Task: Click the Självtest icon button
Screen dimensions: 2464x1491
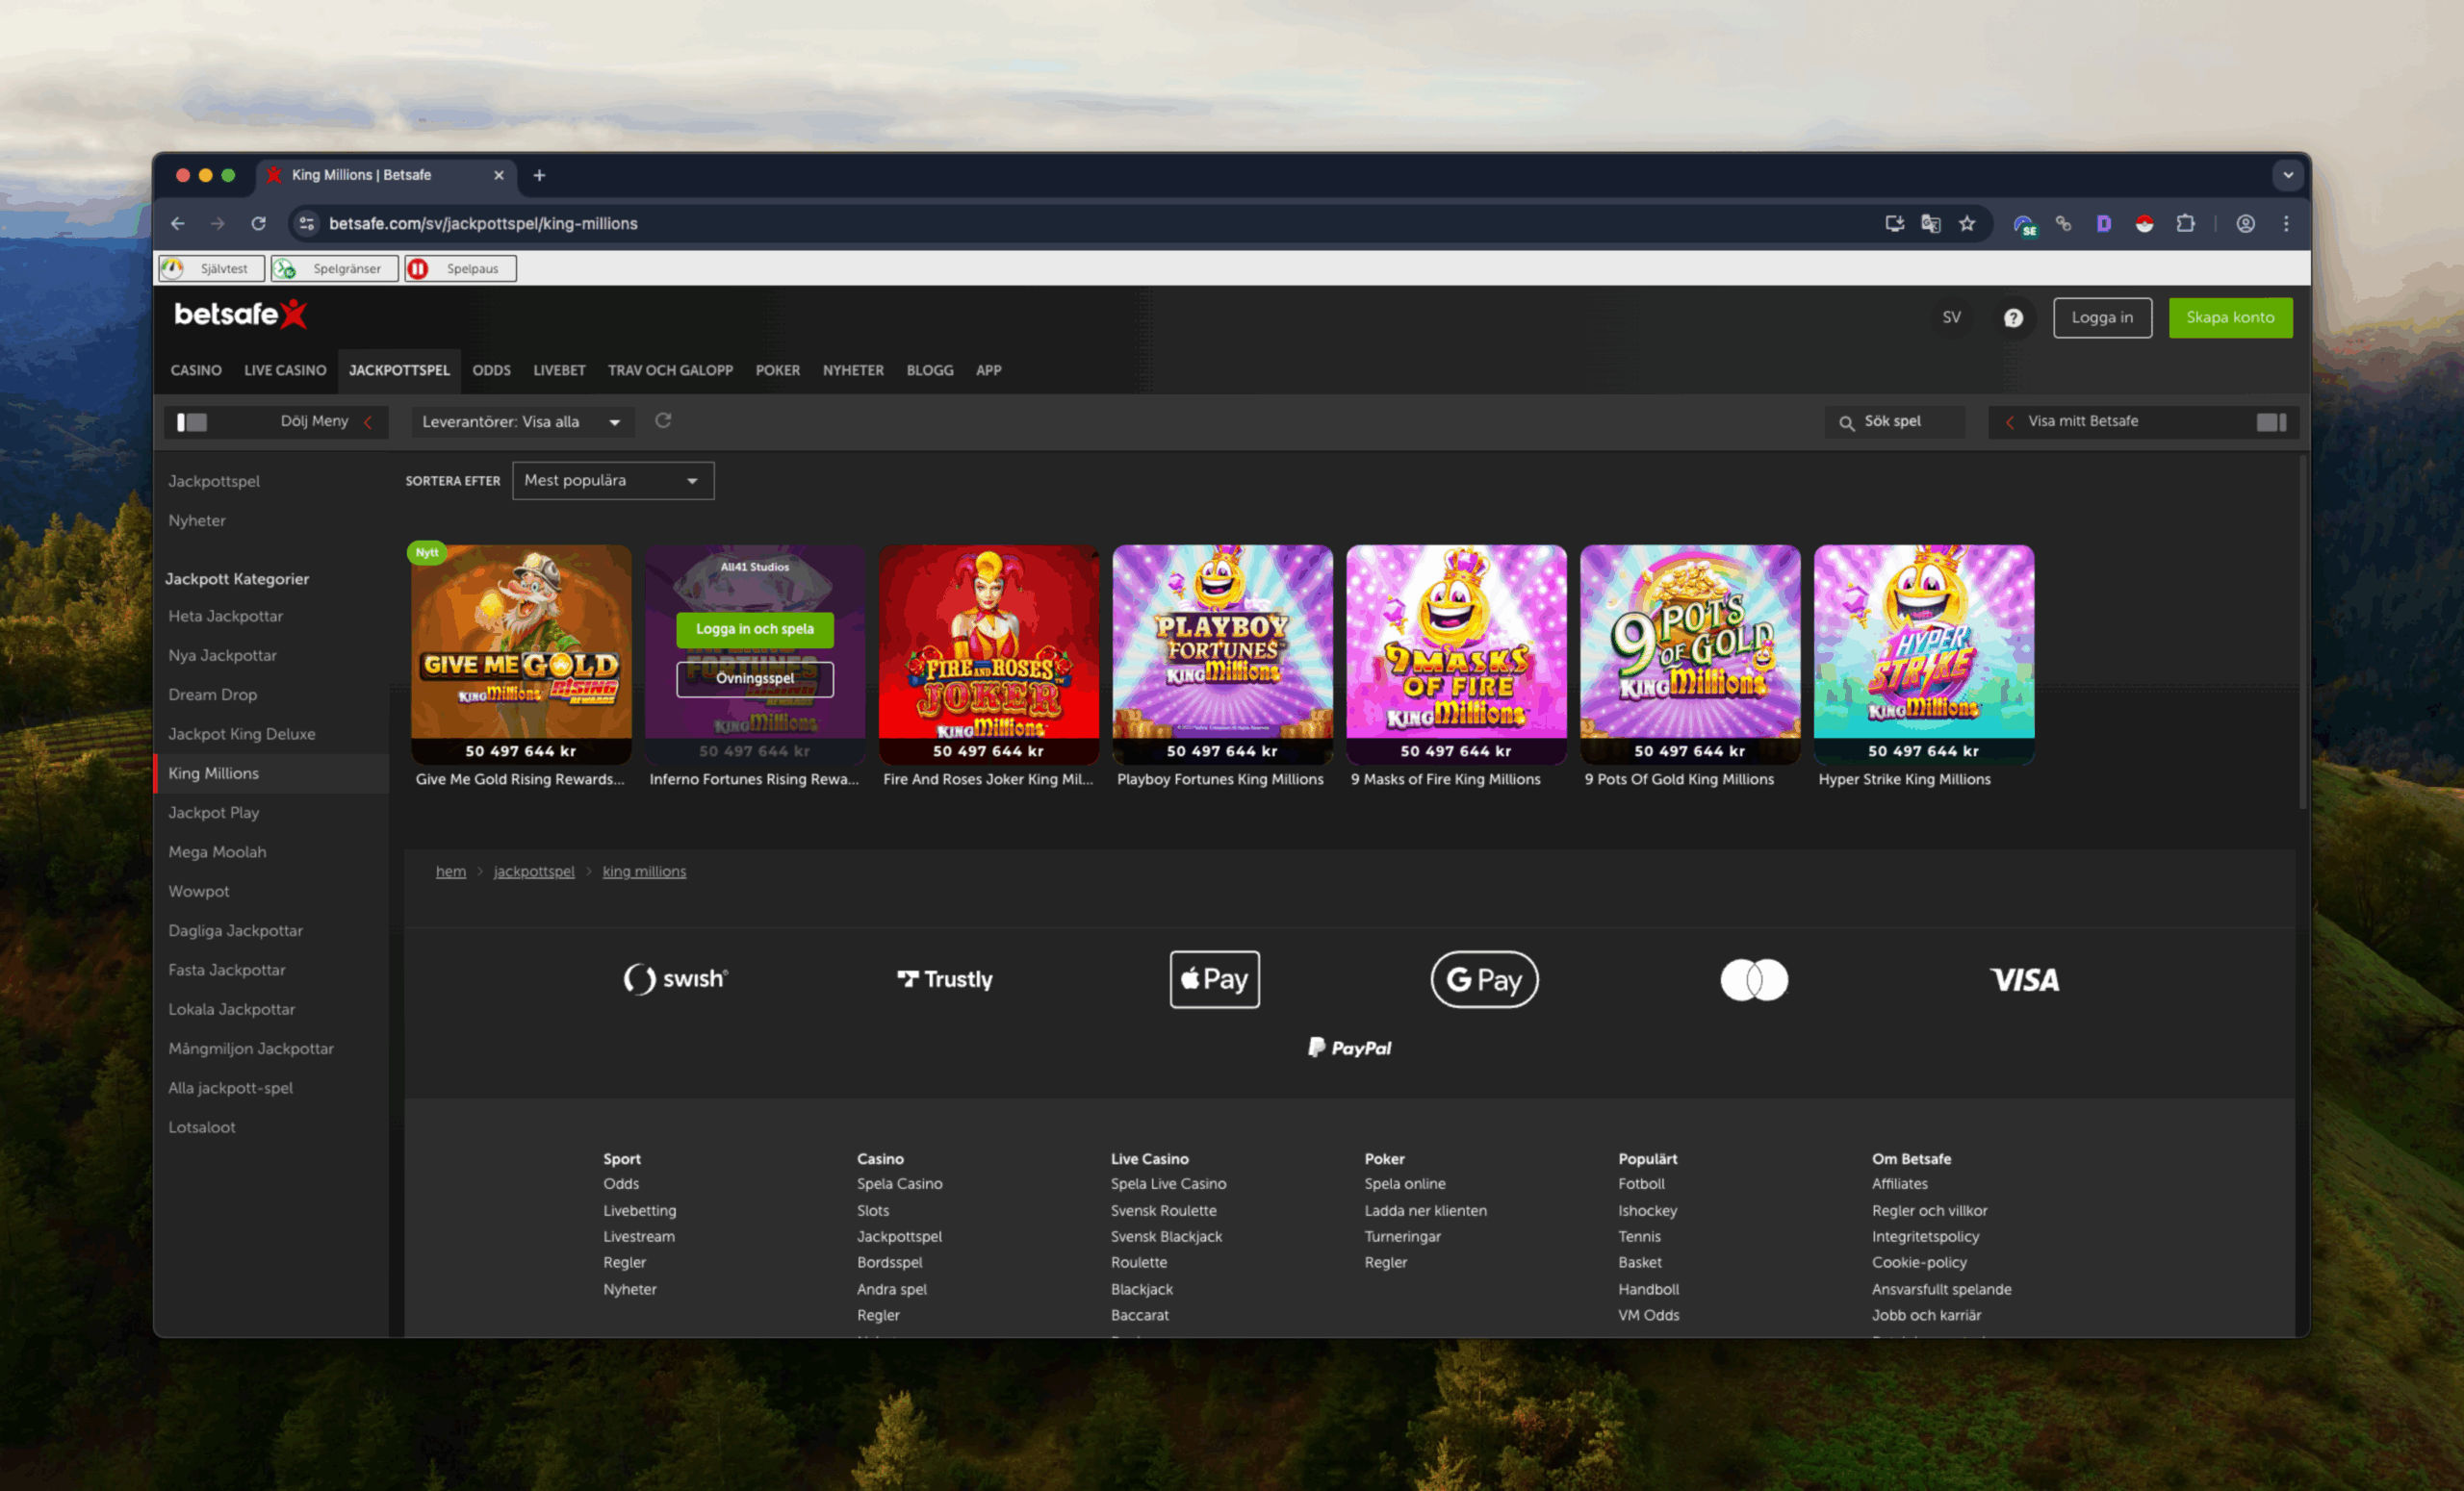Action: [211, 268]
